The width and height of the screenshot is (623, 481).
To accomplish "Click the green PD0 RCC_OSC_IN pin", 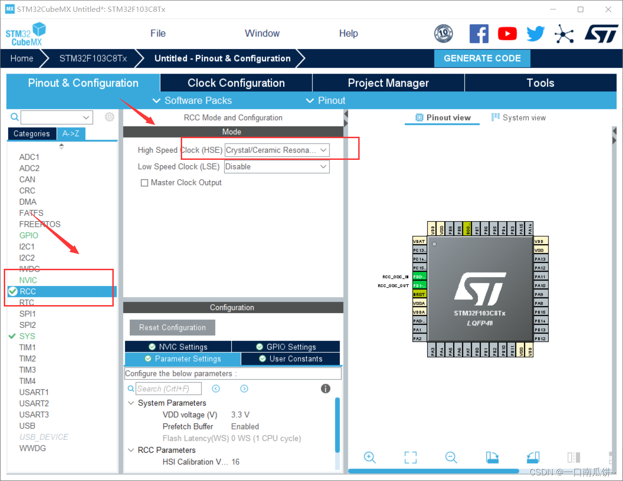I will click(419, 277).
